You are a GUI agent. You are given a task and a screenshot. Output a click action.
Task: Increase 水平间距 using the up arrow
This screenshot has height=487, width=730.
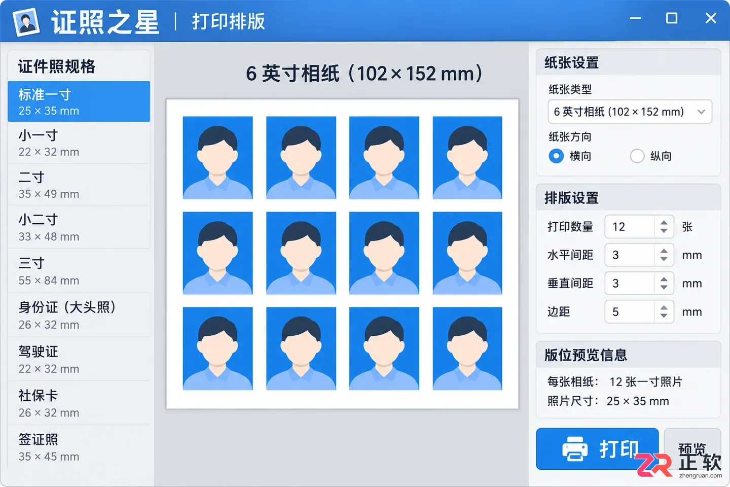(x=664, y=251)
